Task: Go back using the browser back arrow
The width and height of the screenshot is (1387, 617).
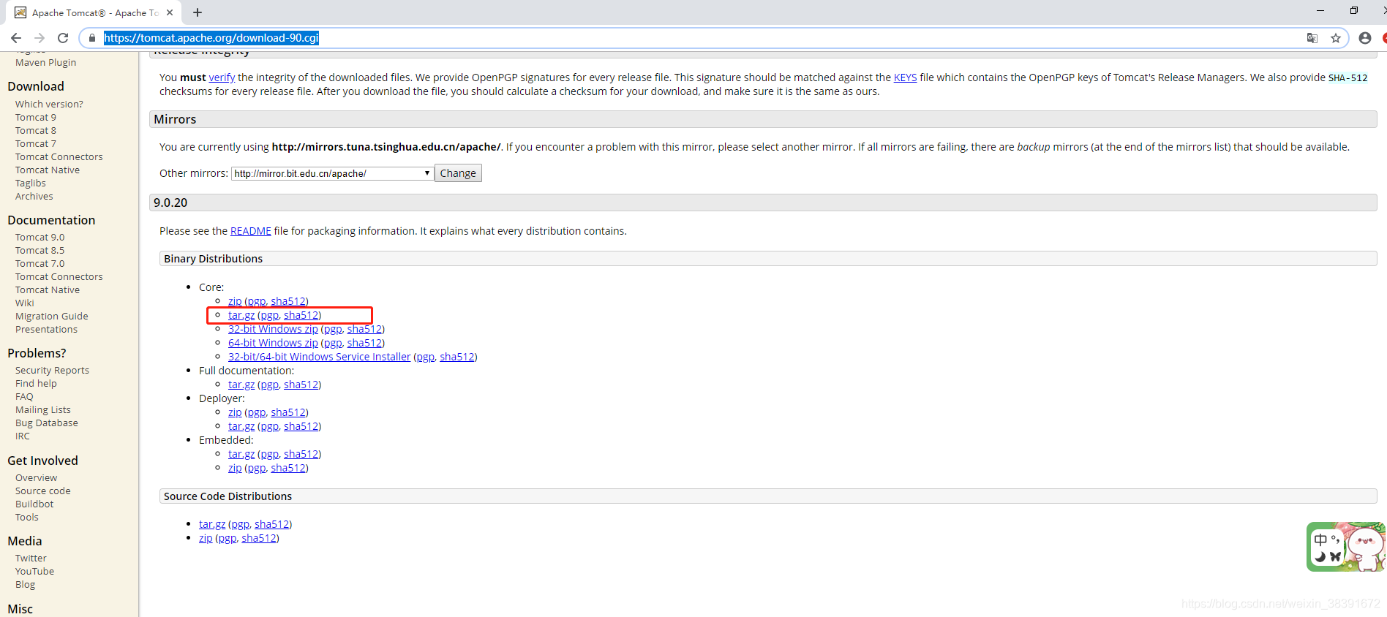Action: tap(16, 38)
